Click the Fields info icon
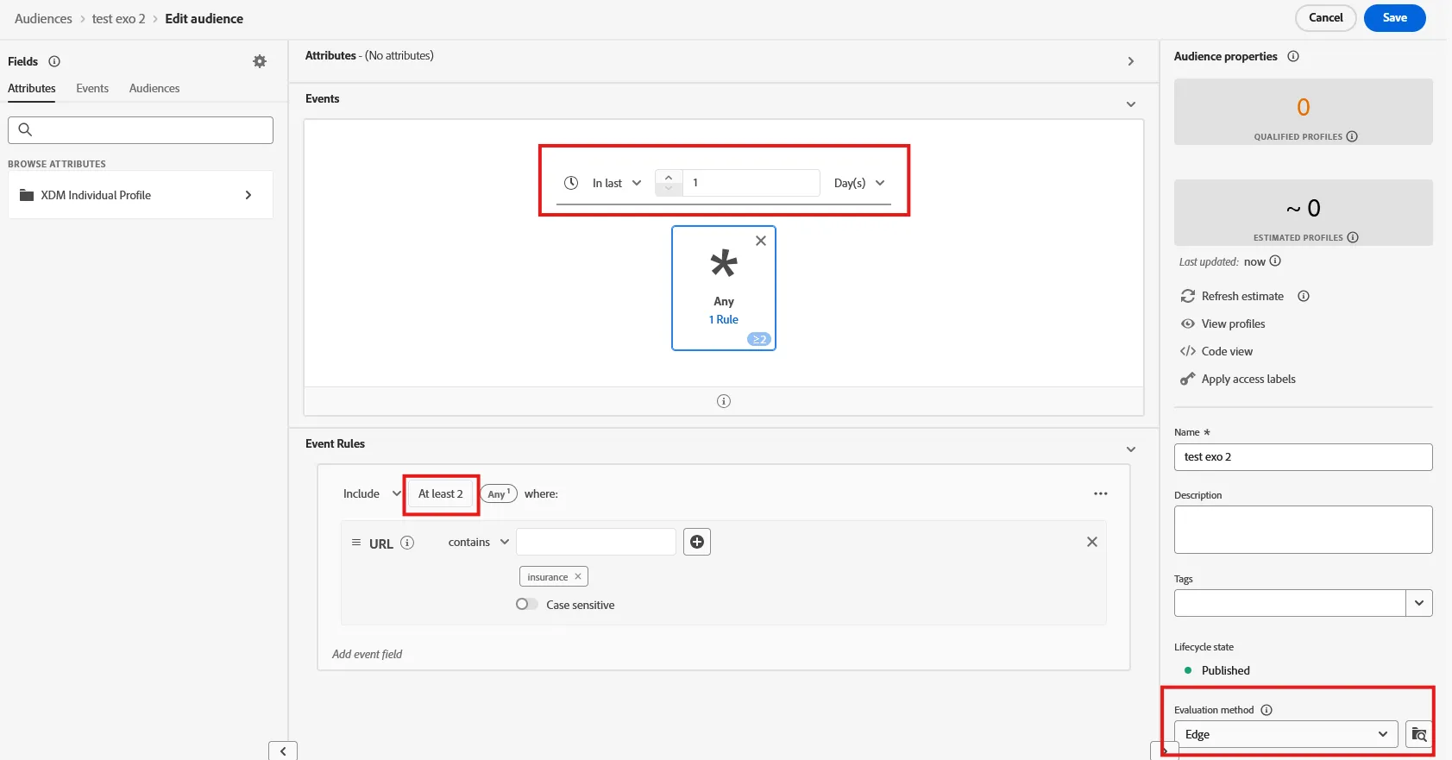1452x760 pixels. [x=54, y=61]
